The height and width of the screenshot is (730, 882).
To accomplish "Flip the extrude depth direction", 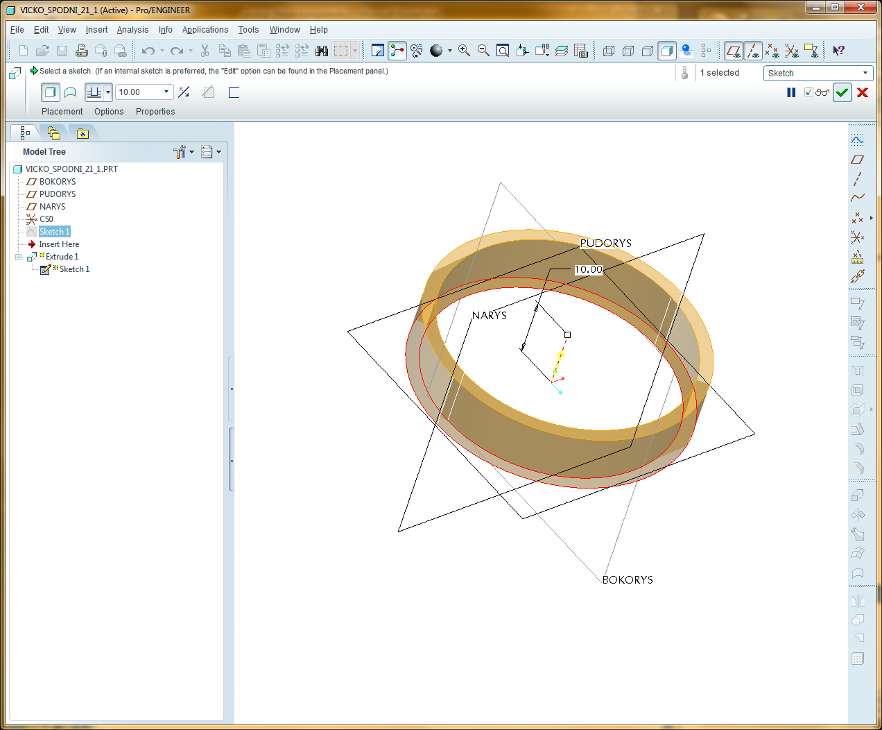I will [x=184, y=92].
